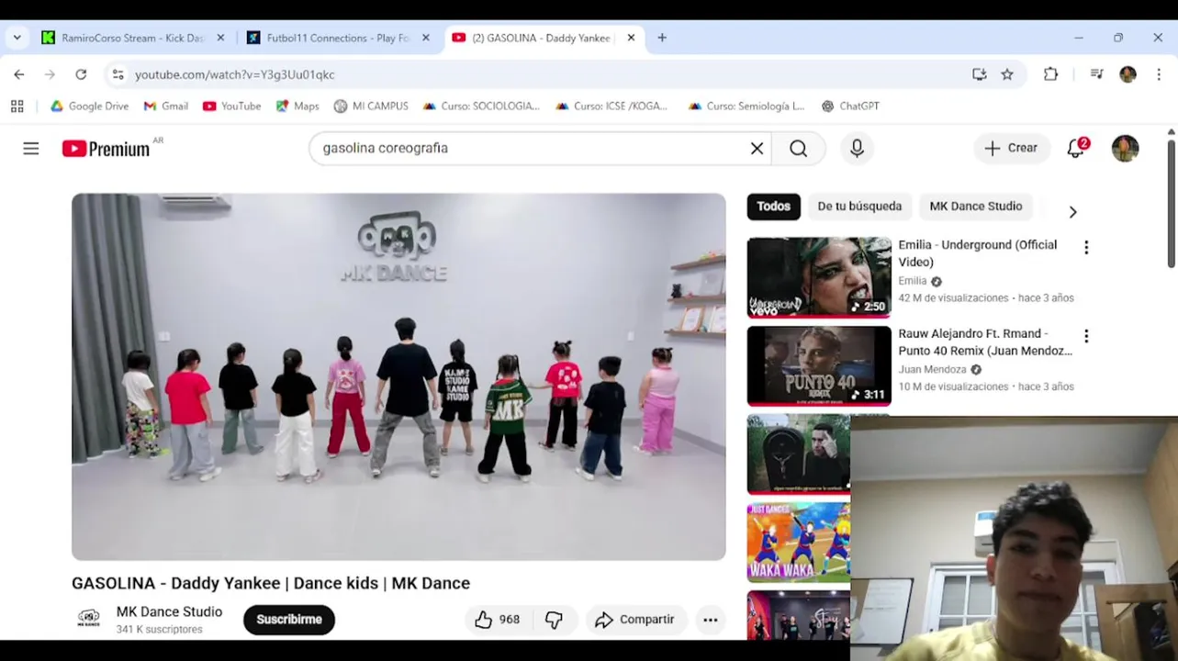The width and height of the screenshot is (1178, 661).
Task: View site information icon in address bar
Action: (x=117, y=74)
